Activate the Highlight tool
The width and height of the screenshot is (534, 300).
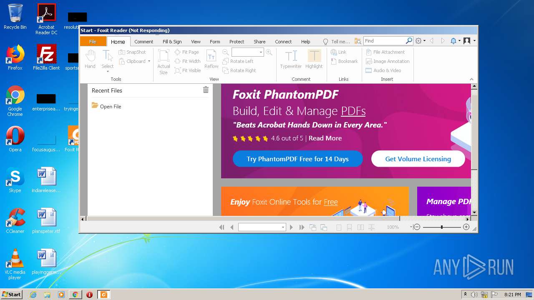pyautogui.click(x=314, y=60)
